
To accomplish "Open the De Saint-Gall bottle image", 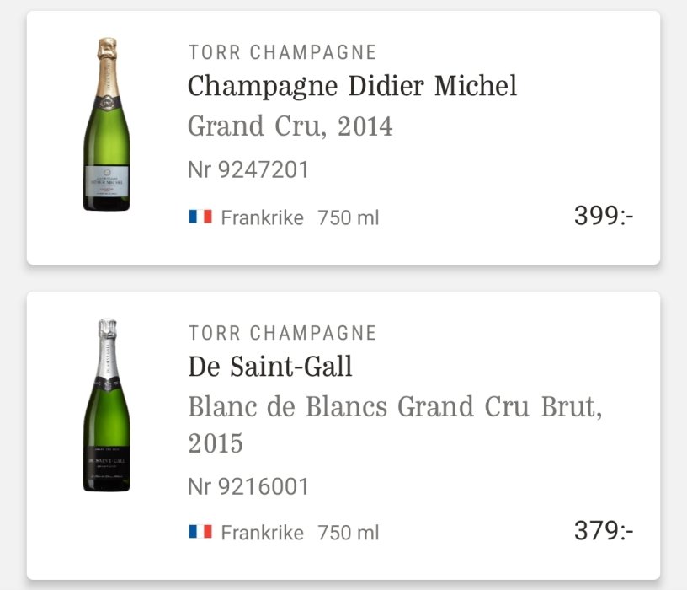I will [x=107, y=405].
